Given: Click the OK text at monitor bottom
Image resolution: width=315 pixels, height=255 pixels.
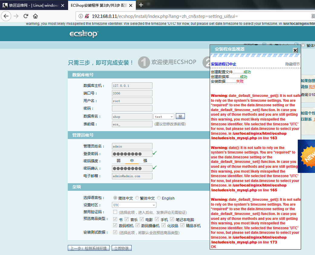Looking at the screenshot, I should coord(214,247).
